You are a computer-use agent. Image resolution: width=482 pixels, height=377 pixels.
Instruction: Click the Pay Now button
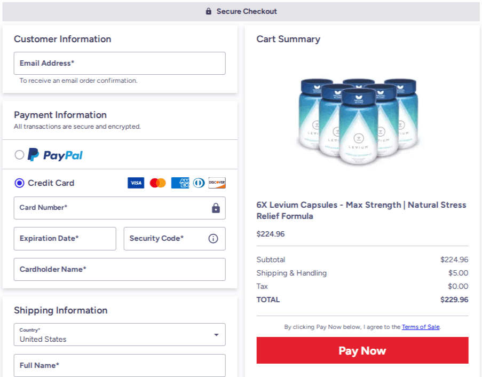[x=362, y=350]
